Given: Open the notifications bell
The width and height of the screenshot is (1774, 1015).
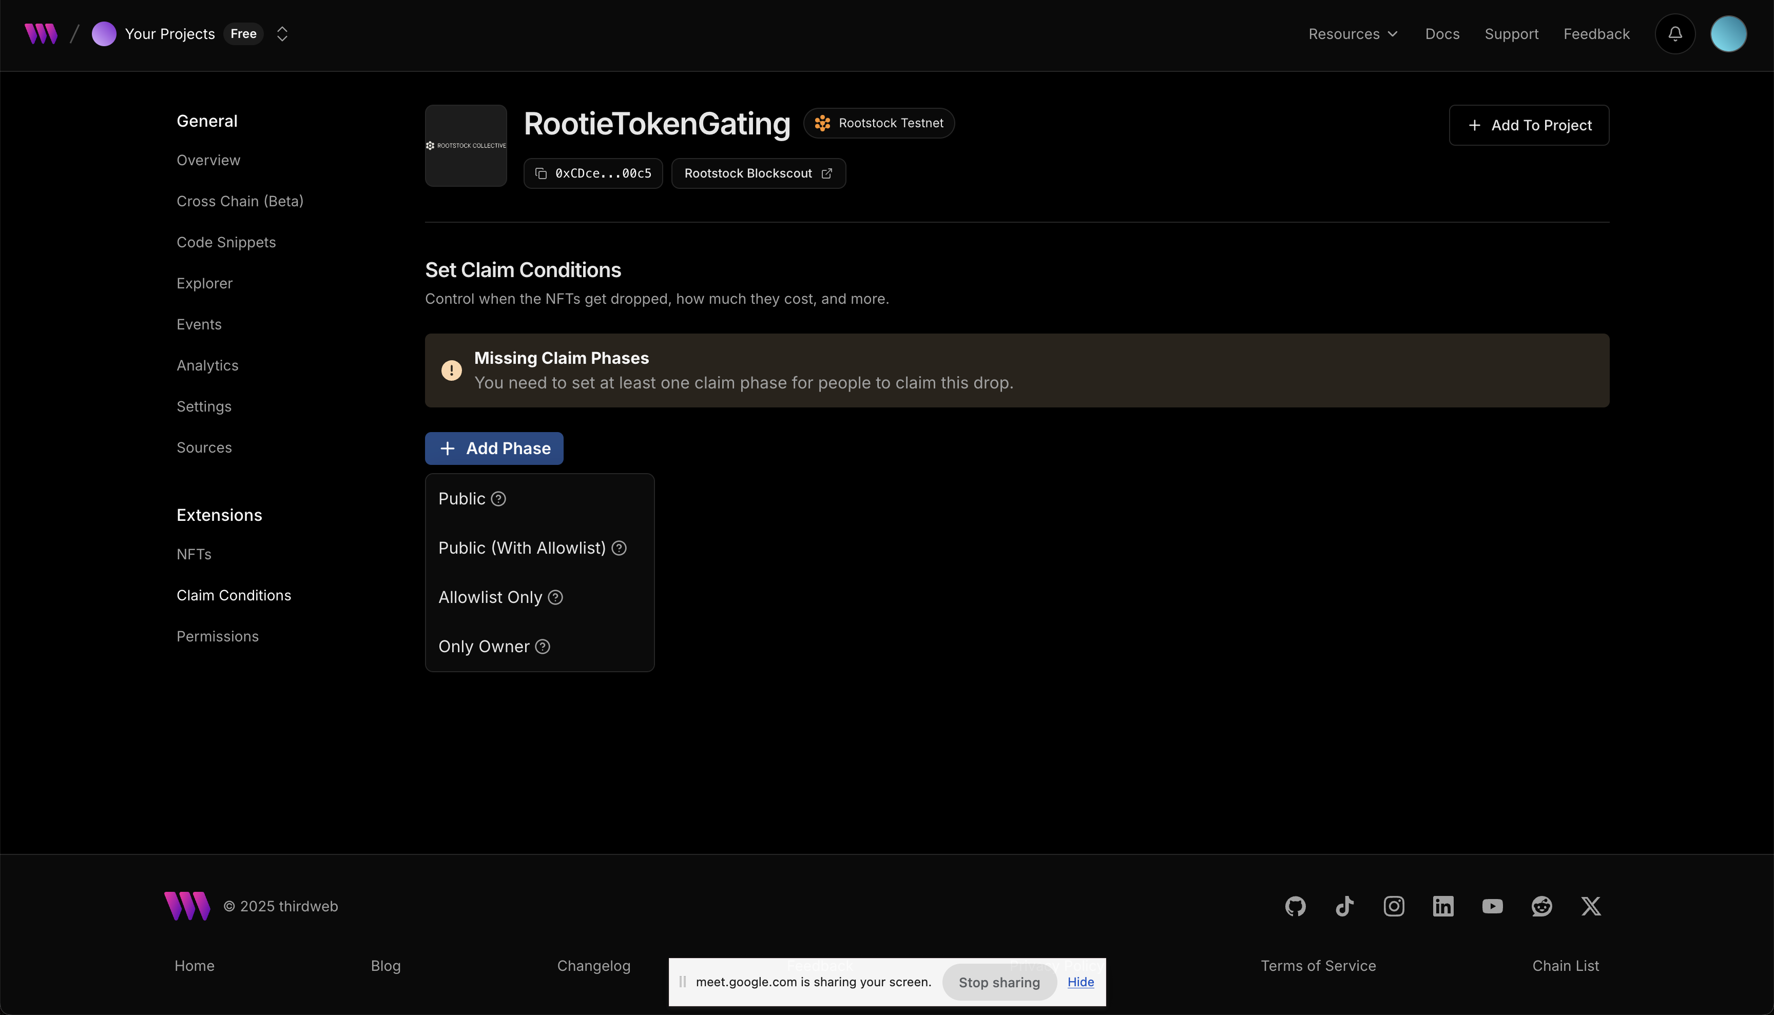Looking at the screenshot, I should point(1675,33).
